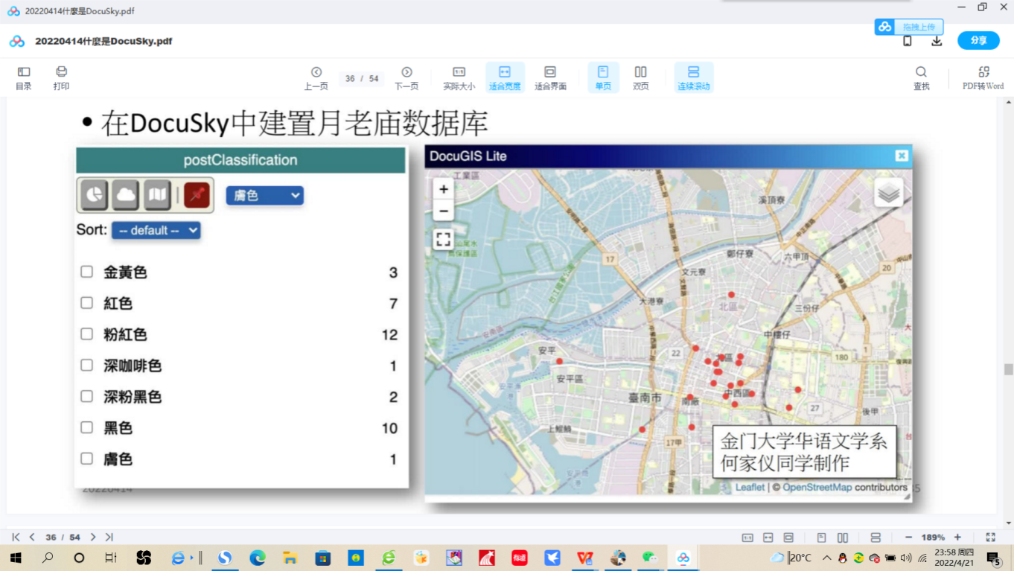Image resolution: width=1014 pixels, height=571 pixels.
Task: Open the map layers selector
Action: (x=888, y=193)
